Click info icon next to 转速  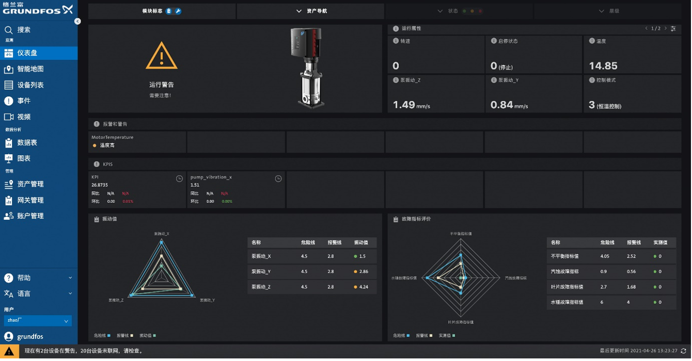click(x=396, y=41)
